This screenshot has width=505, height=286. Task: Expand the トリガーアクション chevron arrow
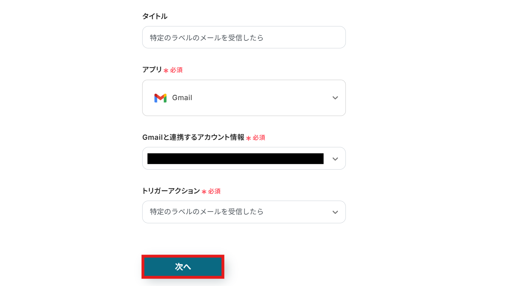pyautogui.click(x=335, y=212)
